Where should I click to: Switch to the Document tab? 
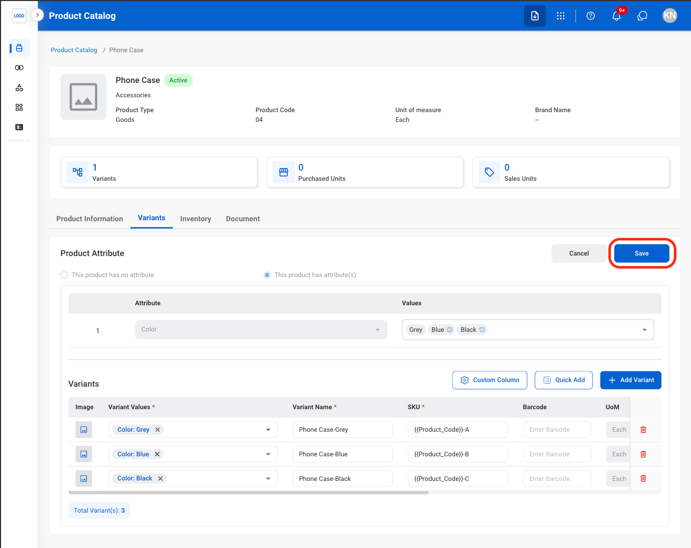point(243,219)
